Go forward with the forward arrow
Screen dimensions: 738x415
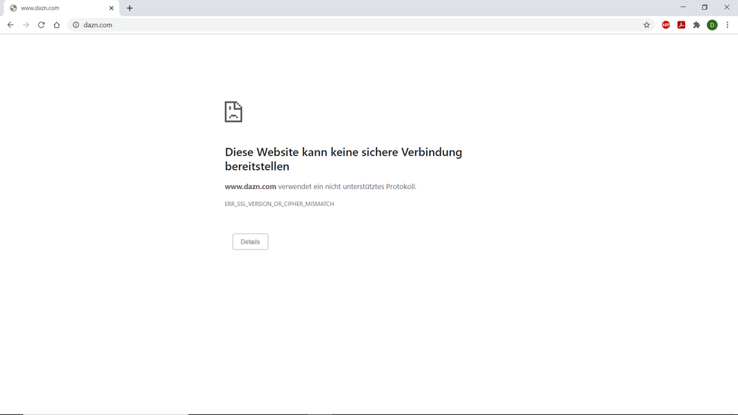(x=26, y=25)
